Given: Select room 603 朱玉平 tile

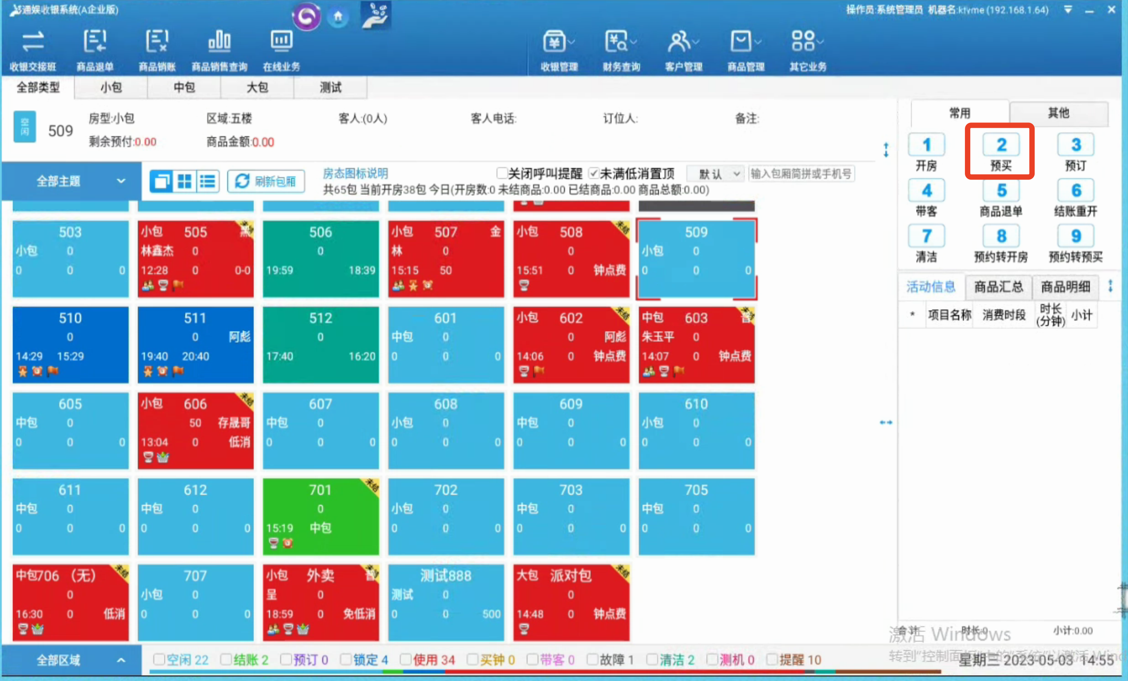Looking at the screenshot, I should click(696, 345).
